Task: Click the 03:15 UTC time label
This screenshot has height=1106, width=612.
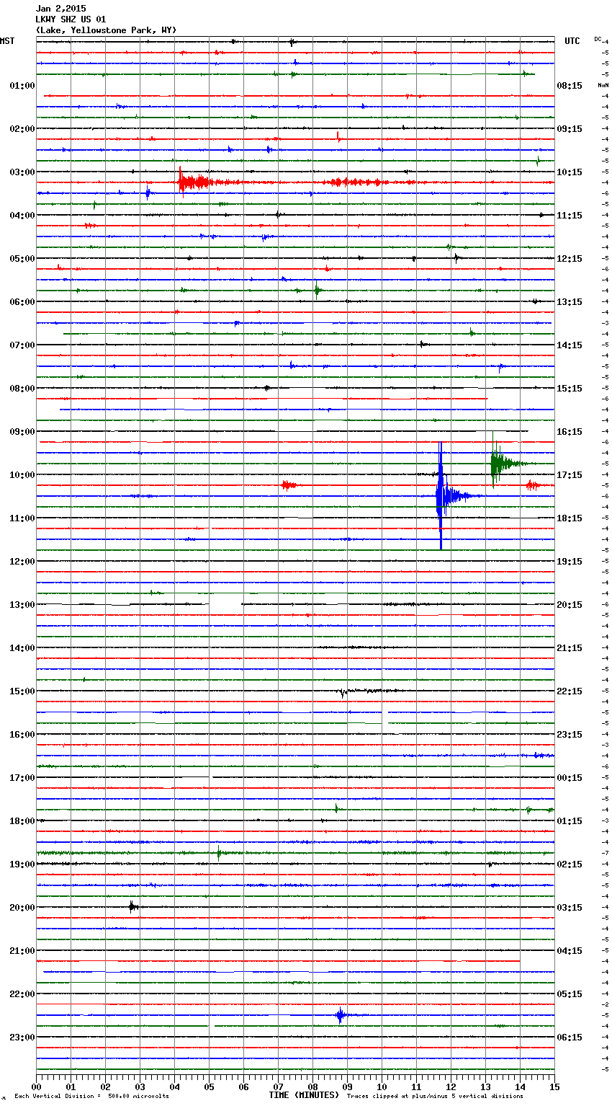Action: (570, 908)
